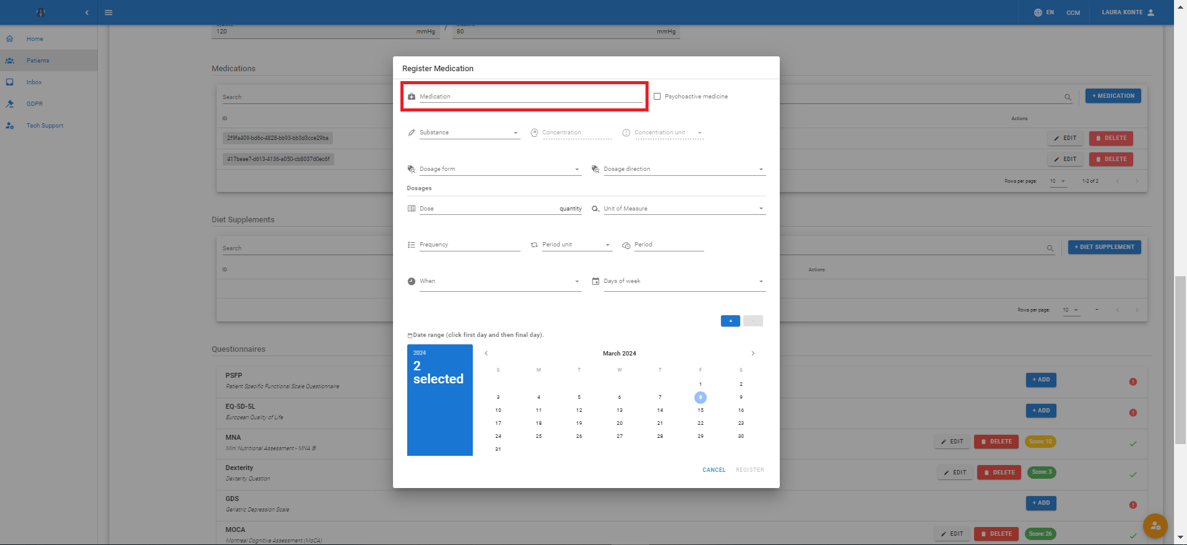The height and width of the screenshot is (545, 1187).
Task: Edit the Dexterity questionnaire
Action: [x=955, y=473]
